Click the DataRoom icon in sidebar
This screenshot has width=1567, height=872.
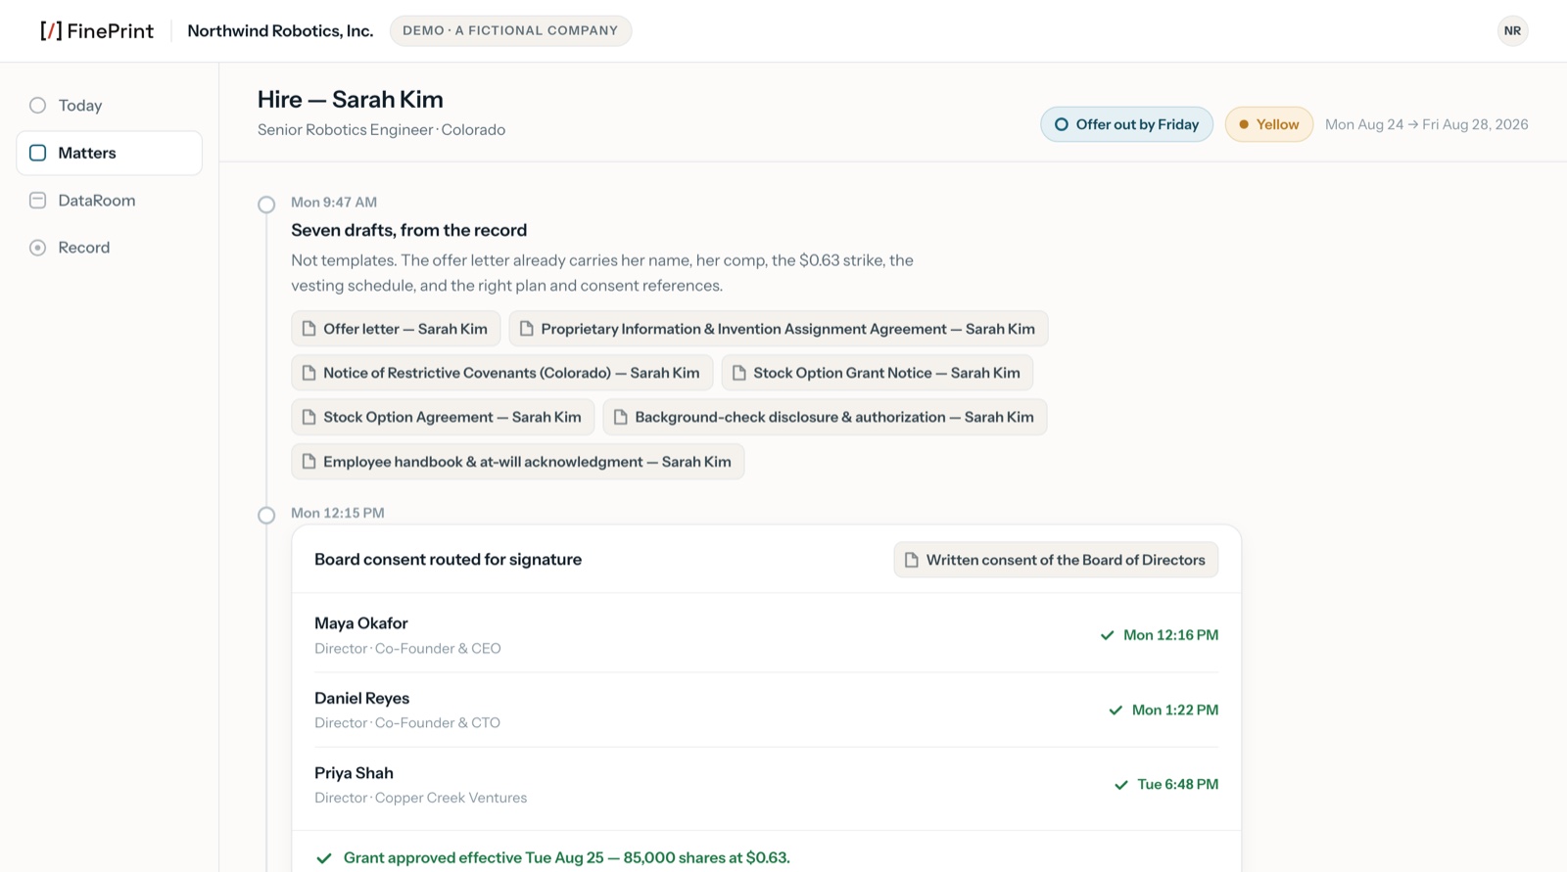coord(37,201)
